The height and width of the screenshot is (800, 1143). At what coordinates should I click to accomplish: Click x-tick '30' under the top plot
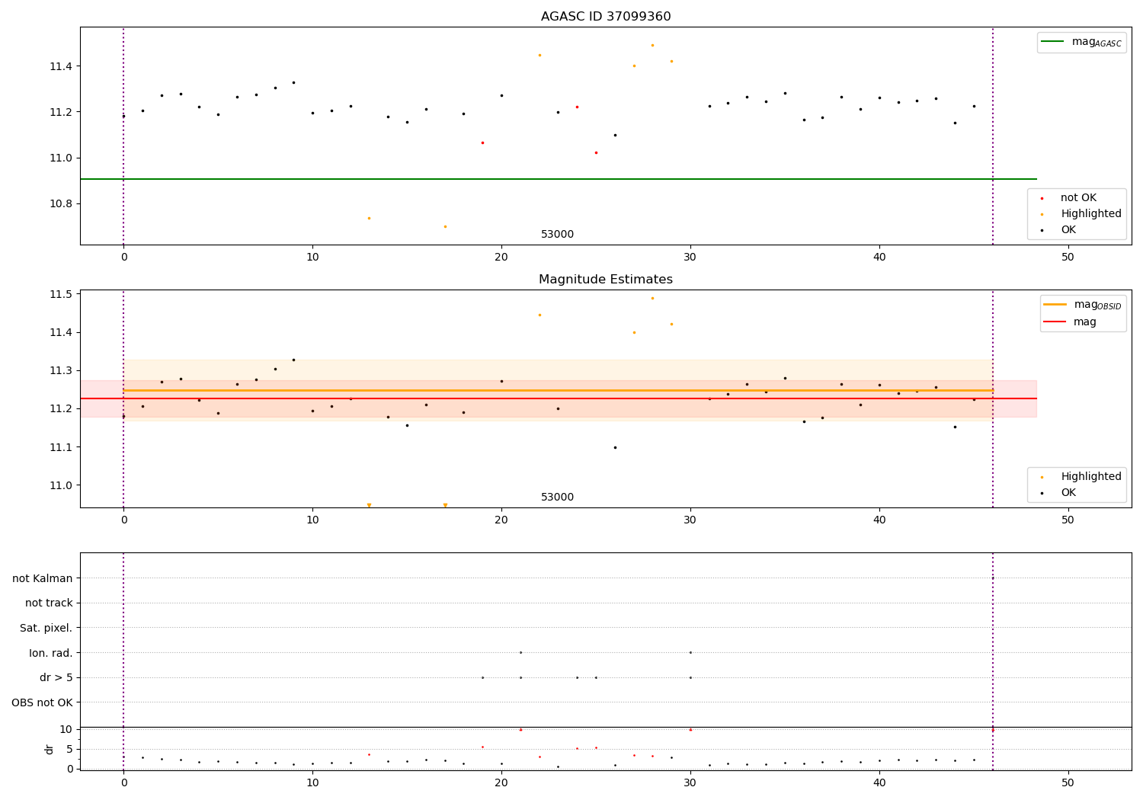[x=690, y=258]
